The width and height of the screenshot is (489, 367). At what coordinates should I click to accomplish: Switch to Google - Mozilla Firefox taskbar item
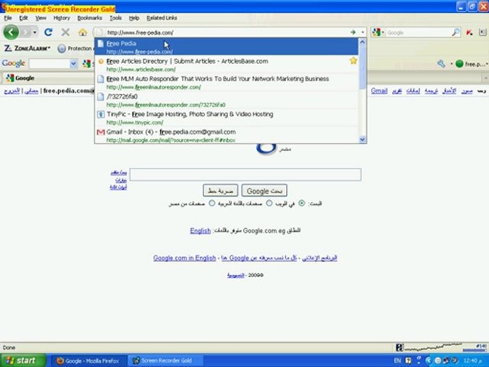click(x=88, y=361)
